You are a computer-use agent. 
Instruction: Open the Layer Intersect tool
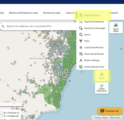coord(102,88)
